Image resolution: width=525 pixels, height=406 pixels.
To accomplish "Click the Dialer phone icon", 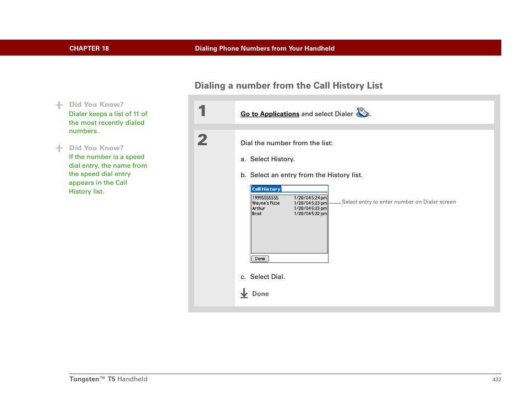I will 362,112.
